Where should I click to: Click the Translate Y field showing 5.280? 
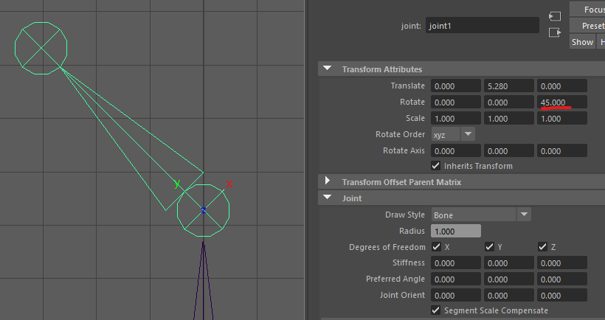[508, 86]
